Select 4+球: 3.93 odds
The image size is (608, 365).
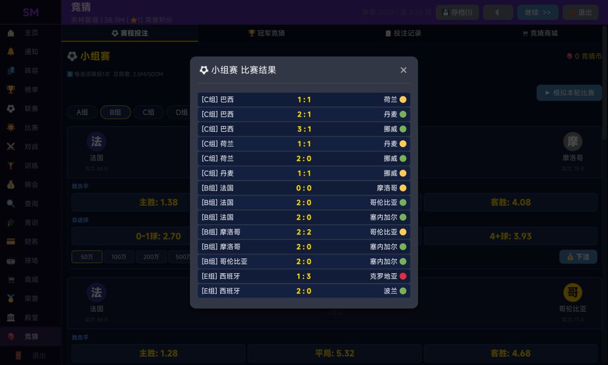(510, 236)
